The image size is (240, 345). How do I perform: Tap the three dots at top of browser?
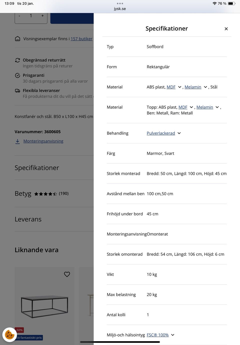(120, 3)
